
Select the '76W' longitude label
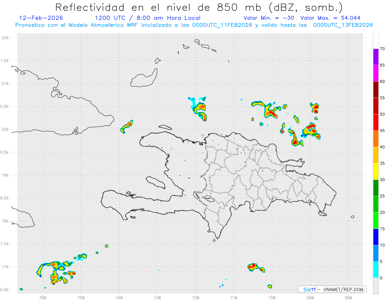[x=43, y=297]
